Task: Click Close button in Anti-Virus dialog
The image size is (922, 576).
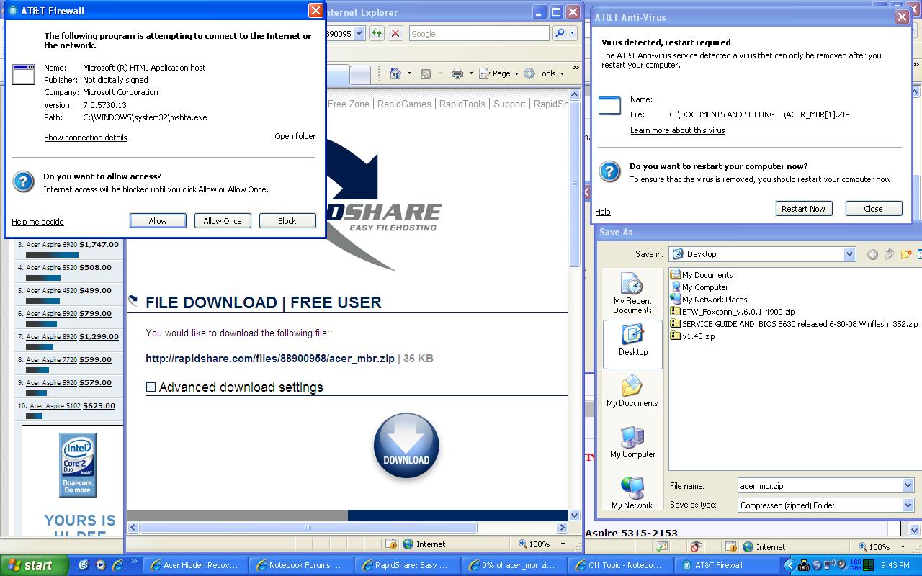Action: point(873,209)
